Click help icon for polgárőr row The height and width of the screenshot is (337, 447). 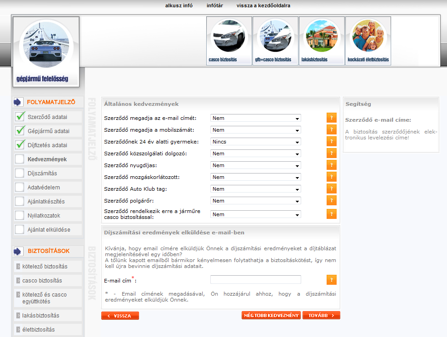[331, 200]
